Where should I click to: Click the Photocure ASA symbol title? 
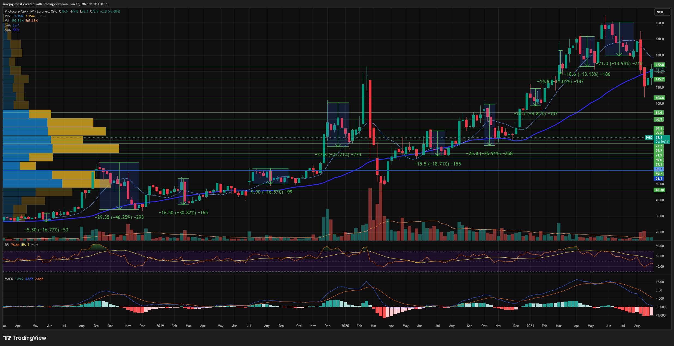coord(16,11)
